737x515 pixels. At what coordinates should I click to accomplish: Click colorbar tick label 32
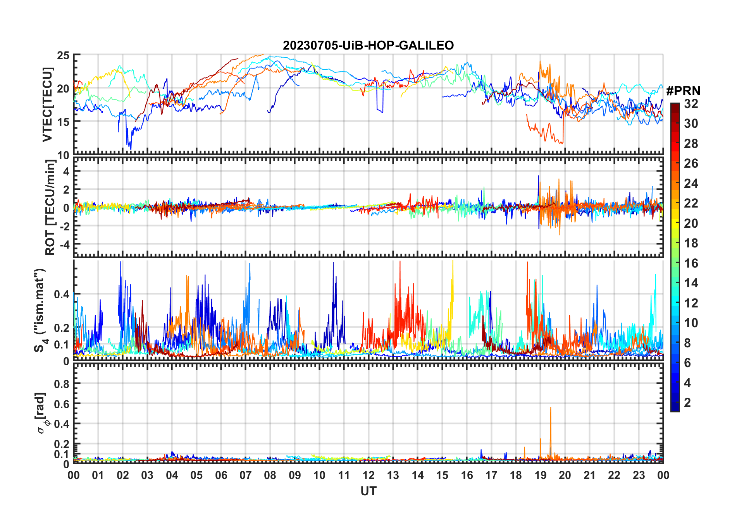point(691,104)
